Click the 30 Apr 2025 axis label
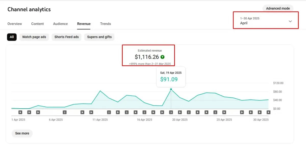 coord(261,120)
